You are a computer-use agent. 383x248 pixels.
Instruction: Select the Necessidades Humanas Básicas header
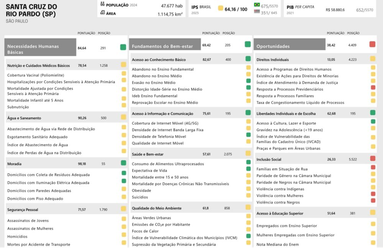[x=41, y=48]
